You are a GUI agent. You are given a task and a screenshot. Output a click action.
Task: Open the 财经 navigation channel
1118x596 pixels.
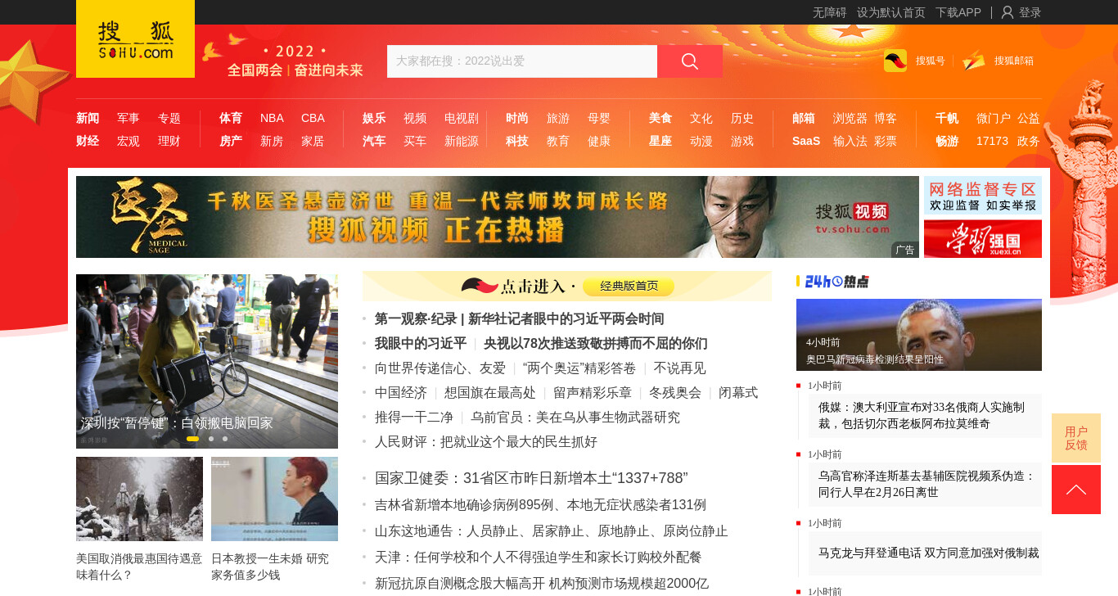pyautogui.click(x=88, y=141)
